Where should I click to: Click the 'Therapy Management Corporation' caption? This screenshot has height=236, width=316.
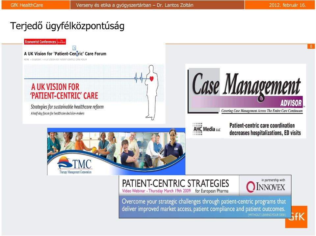pyautogui.click(x=75, y=172)
